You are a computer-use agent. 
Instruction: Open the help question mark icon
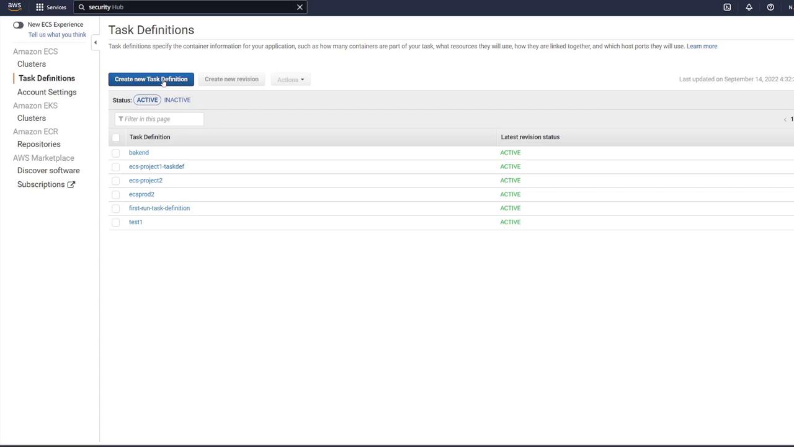pyautogui.click(x=770, y=7)
